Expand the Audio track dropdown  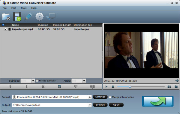coord(84,81)
